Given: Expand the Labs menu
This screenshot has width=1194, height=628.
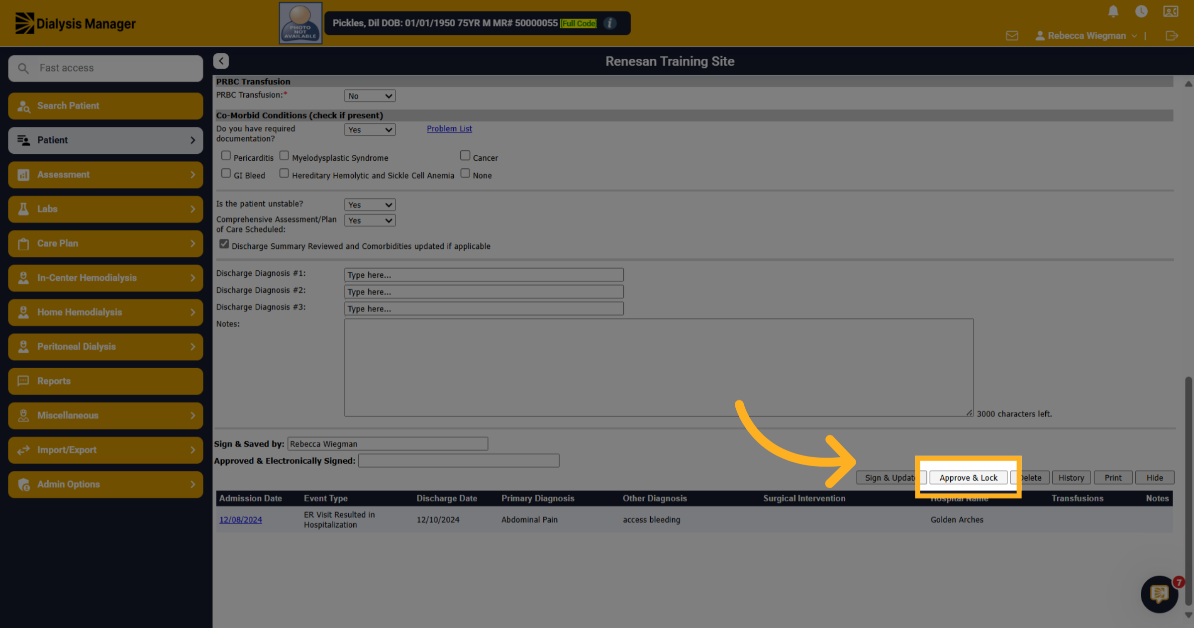Looking at the screenshot, I should 105,209.
